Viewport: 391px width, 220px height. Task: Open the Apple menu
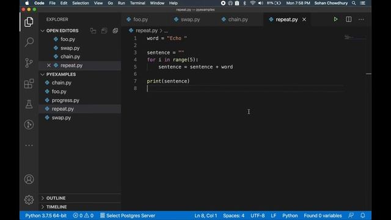click(x=27, y=3)
